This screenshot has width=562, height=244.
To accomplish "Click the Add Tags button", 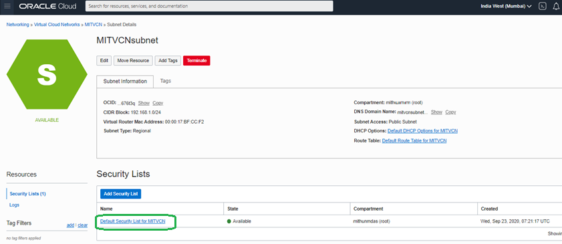I will tap(168, 61).
